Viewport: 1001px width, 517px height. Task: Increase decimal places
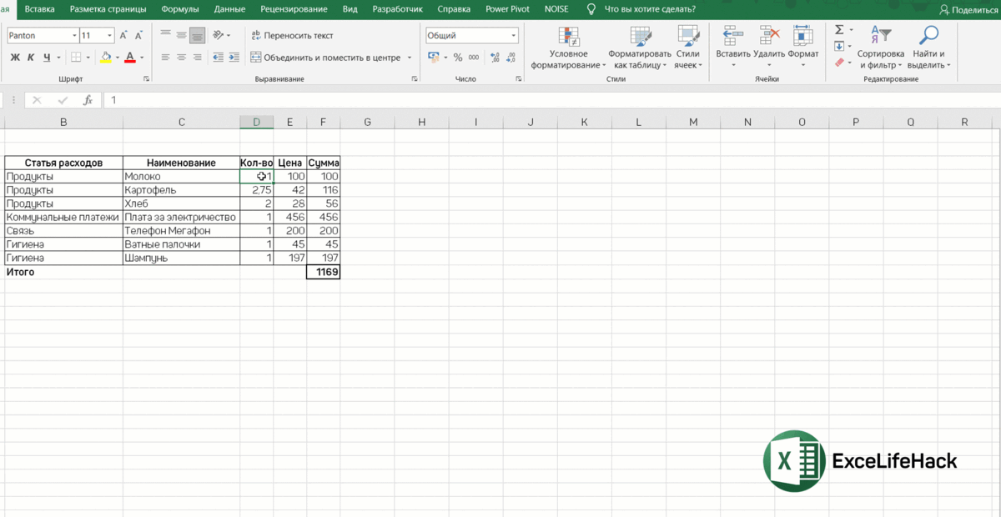pyautogui.click(x=495, y=58)
